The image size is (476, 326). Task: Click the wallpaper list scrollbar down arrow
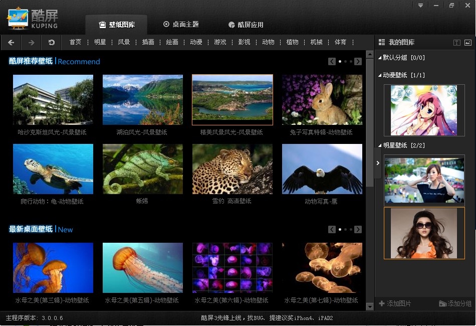(370, 306)
